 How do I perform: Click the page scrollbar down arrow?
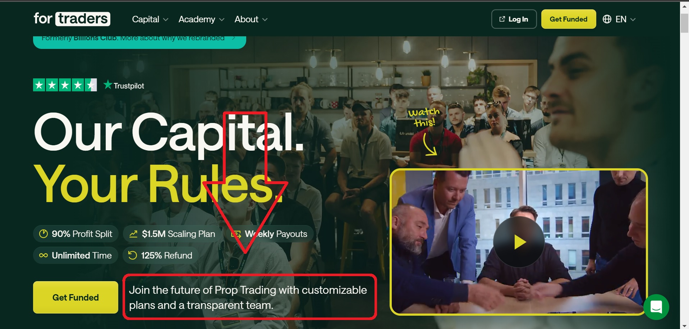click(684, 325)
